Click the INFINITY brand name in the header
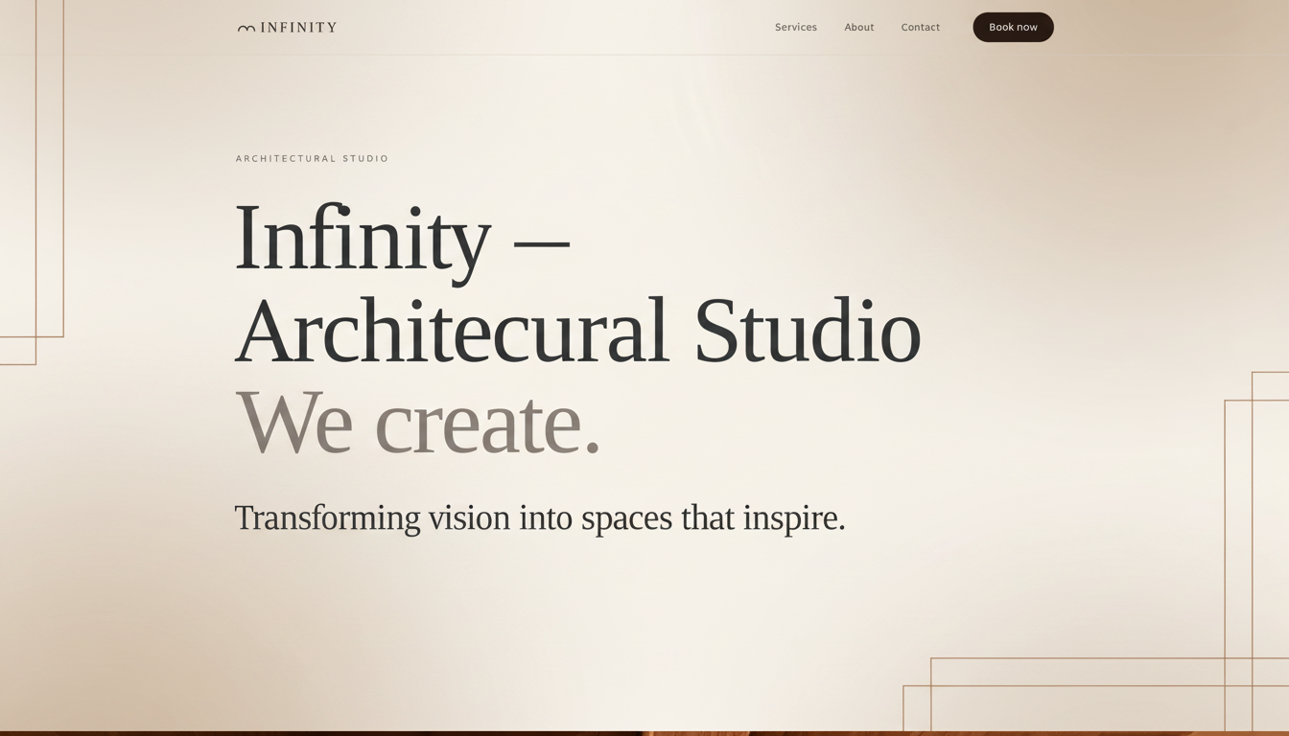 click(x=298, y=28)
